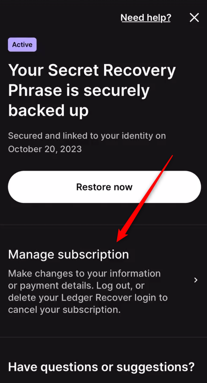Expand Manage subscription using the right chevron
The width and height of the screenshot is (207, 383).
point(196,280)
